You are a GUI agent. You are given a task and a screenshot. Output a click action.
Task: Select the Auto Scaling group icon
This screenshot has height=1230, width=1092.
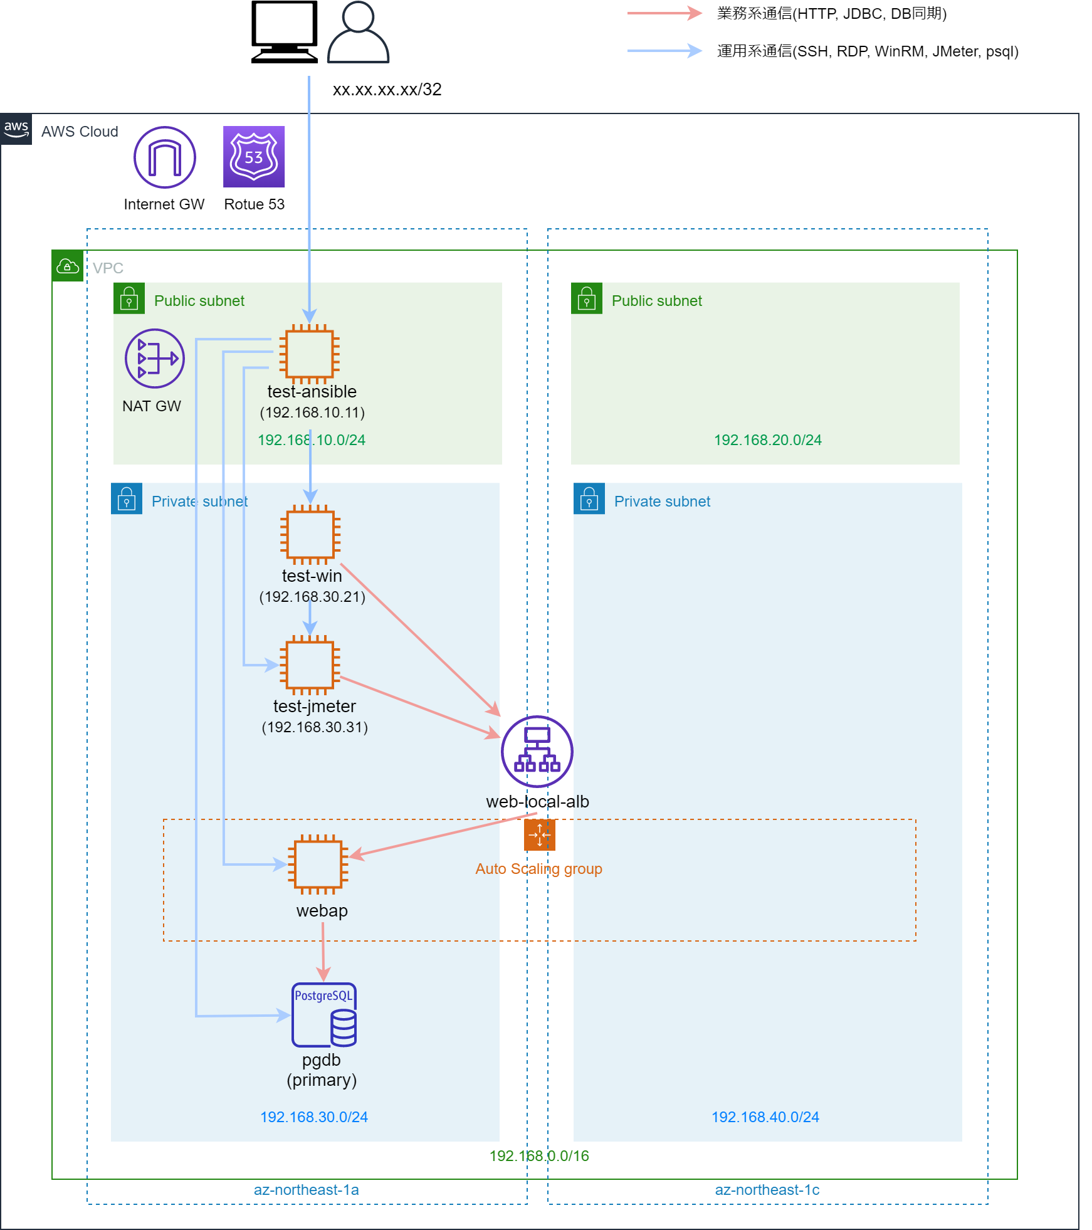pos(540,835)
